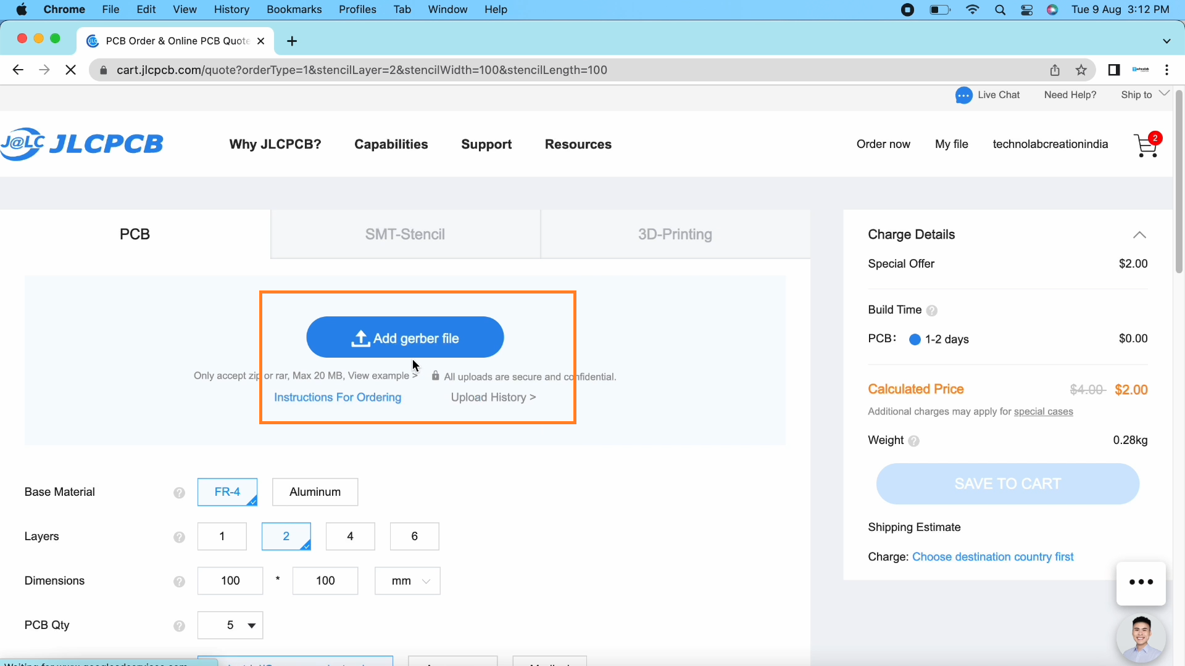This screenshot has width=1185, height=666.
Task: Click Base Material help icon
Action: point(179,493)
